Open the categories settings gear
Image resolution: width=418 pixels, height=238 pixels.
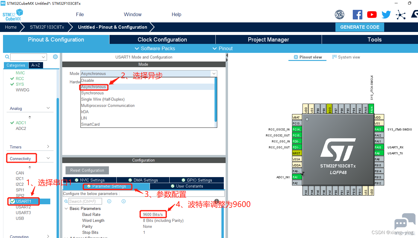click(55, 57)
